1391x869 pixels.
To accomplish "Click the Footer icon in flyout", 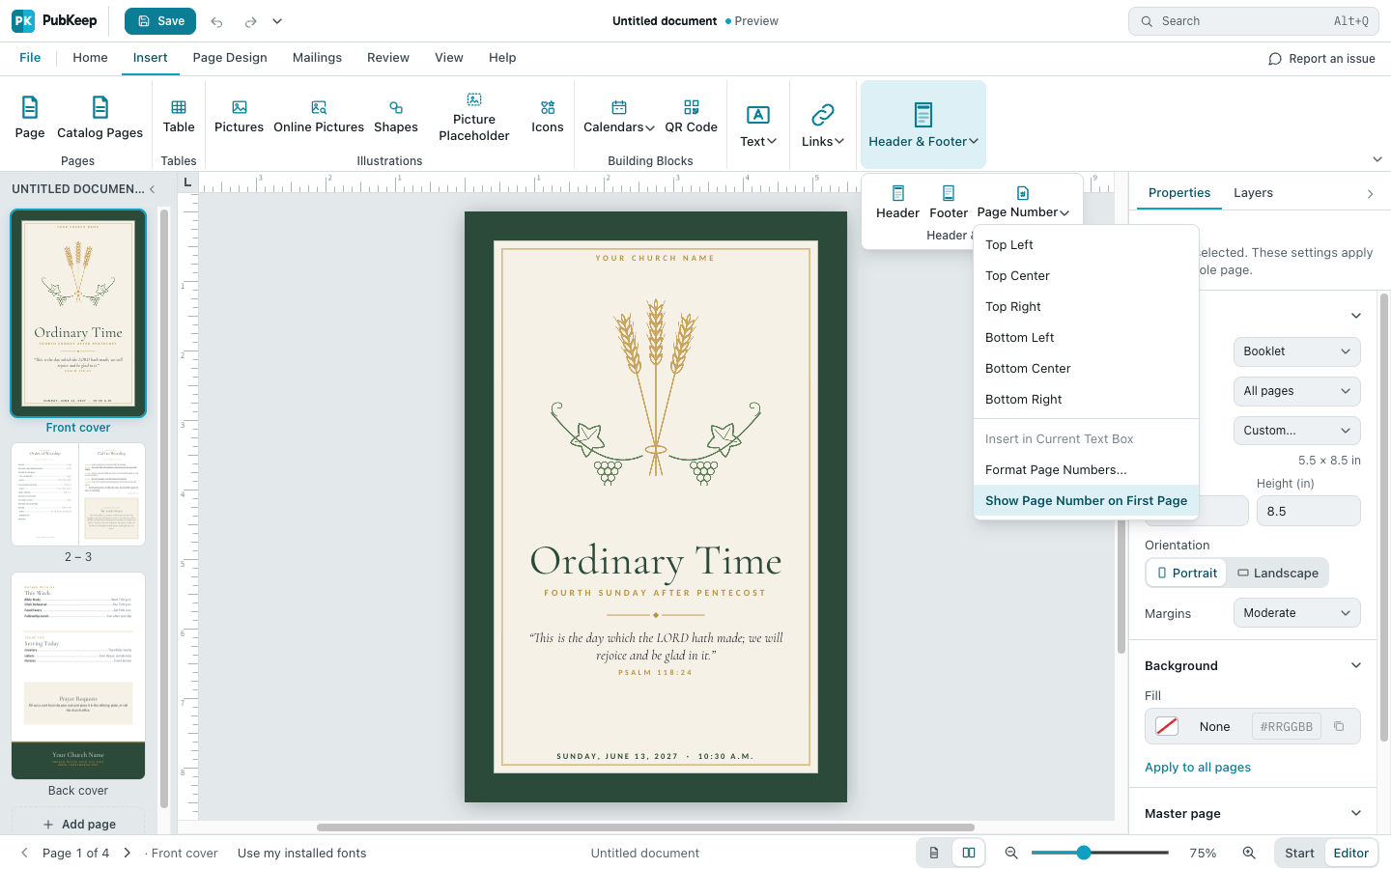I will 949,193.
